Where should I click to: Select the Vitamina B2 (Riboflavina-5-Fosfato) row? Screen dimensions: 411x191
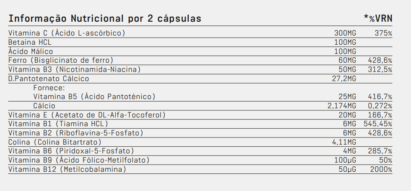76,133
